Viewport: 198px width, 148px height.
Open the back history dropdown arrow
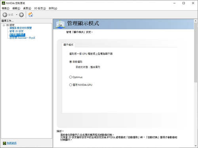coord(17,15)
